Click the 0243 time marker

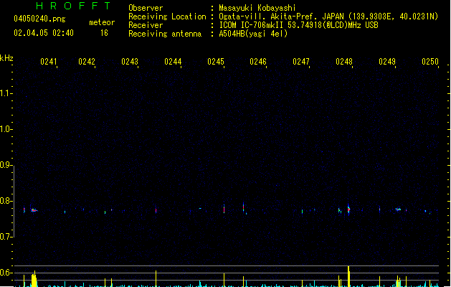tap(130, 61)
